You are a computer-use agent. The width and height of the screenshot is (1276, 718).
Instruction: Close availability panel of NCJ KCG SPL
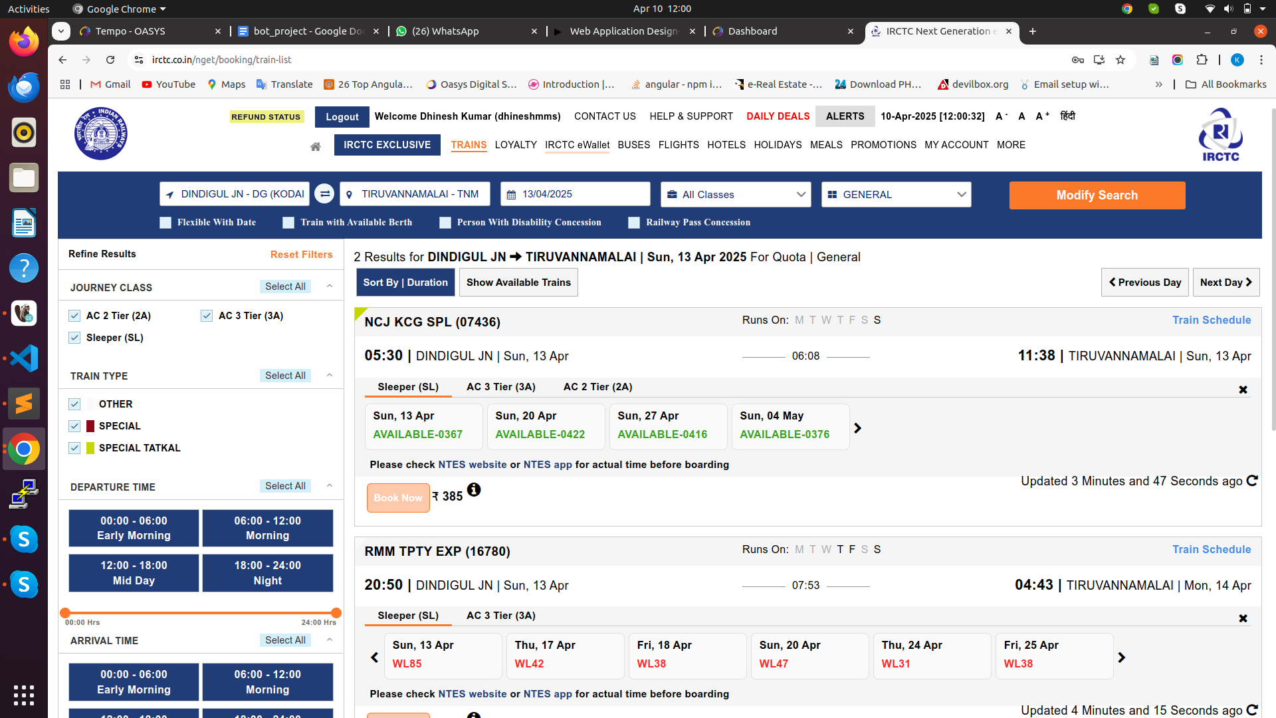point(1243,390)
